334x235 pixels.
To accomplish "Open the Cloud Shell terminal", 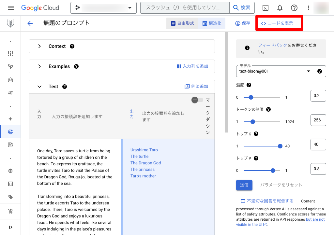I will (266, 8).
